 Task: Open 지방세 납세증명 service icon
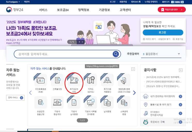click(74, 102)
